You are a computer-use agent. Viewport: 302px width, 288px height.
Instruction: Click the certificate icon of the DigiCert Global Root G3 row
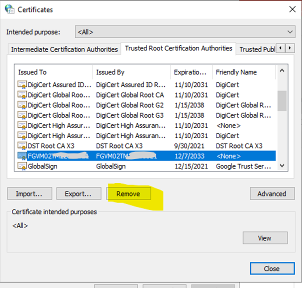tap(22, 115)
